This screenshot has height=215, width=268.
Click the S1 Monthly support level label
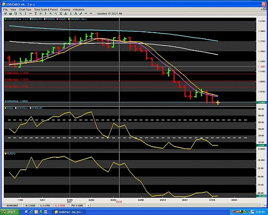(x=16, y=101)
